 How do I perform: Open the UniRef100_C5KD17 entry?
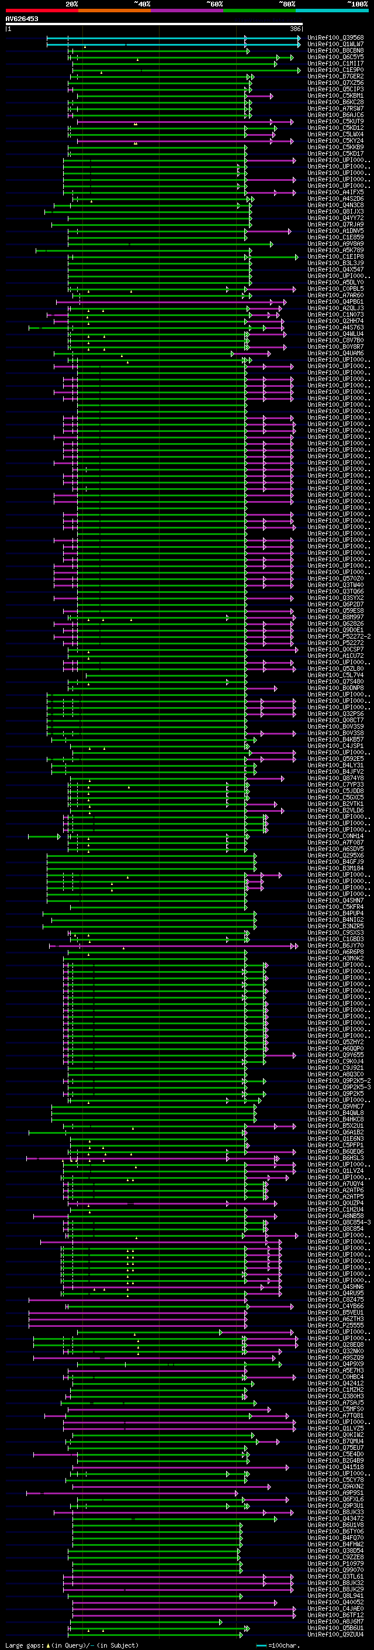point(335,154)
